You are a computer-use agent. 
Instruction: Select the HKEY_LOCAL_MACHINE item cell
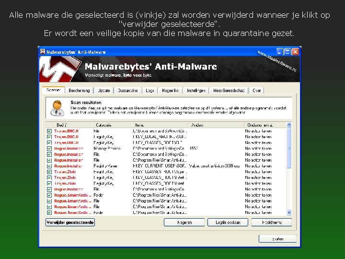point(160,137)
